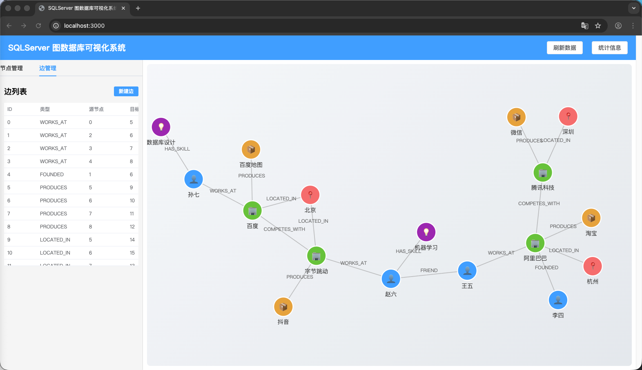Screen dimensions: 642x370
Task: Select the 抖音 product node
Action: pyautogui.click(x=283, y=306)
